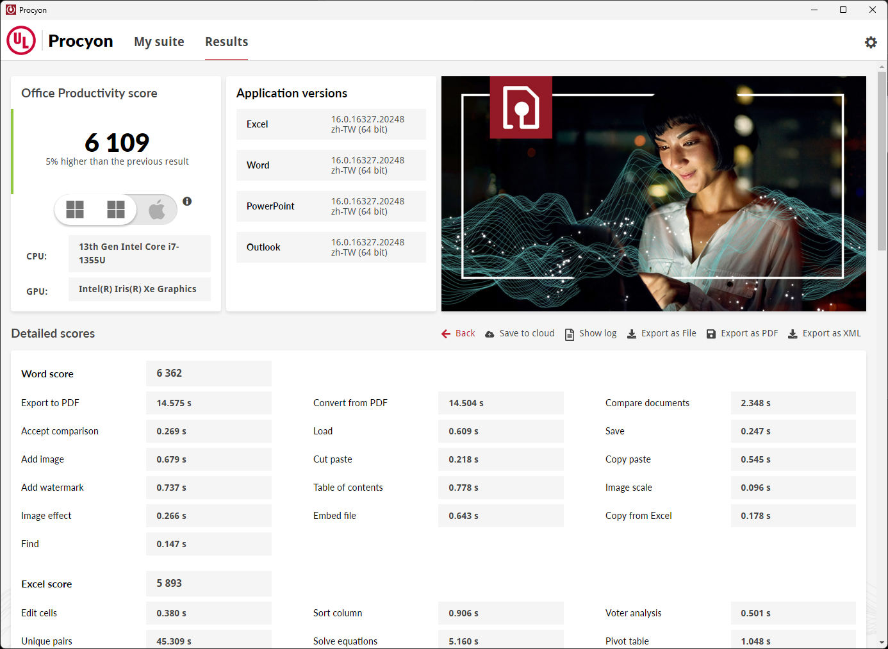
Task: Click the Sort column value 0.906 s
Action: [x=501, y=613]
